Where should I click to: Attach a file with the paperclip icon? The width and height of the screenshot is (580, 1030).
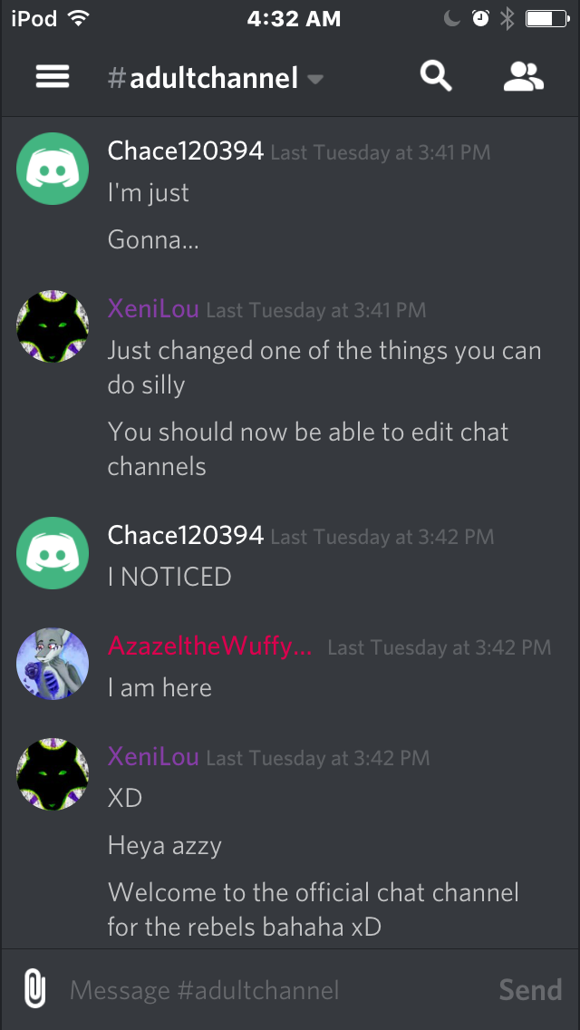(34, 989)
